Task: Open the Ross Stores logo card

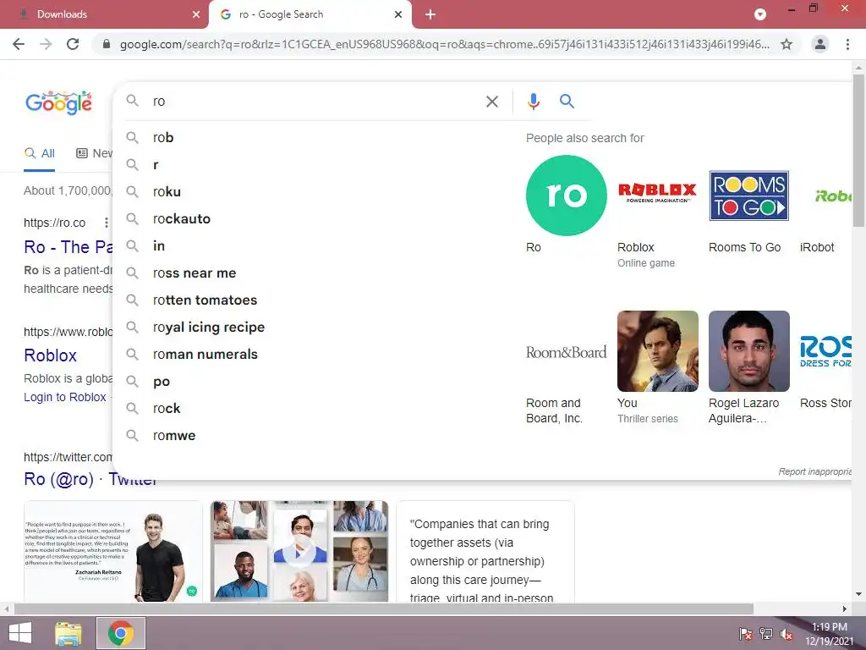Action: pyautogui.click(x=825, y=361)
